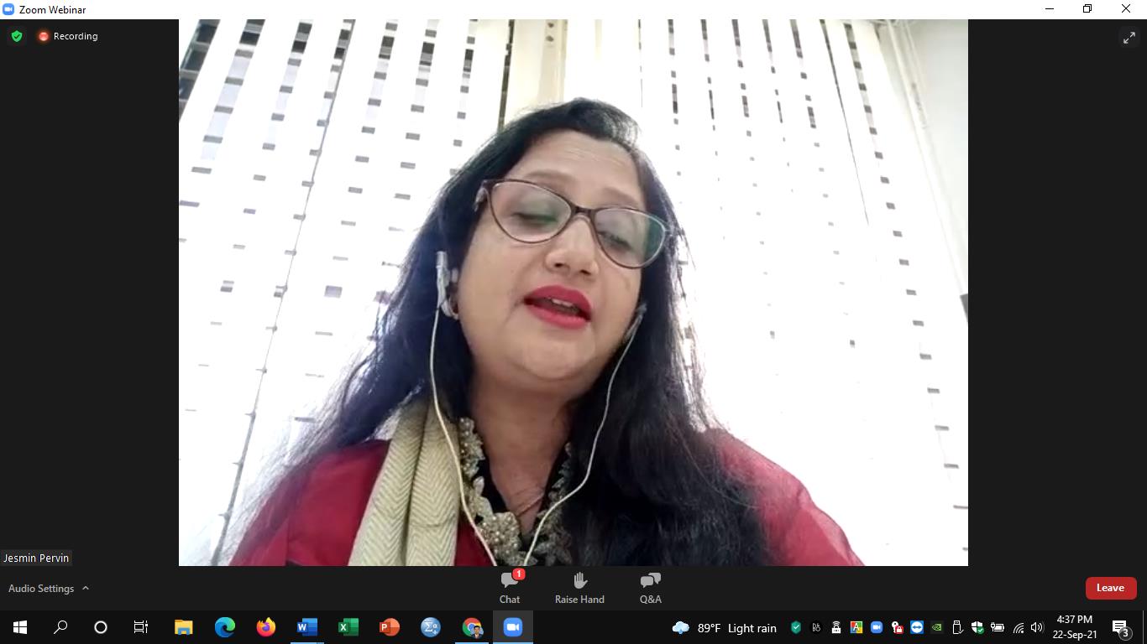The height and width of the screenshot is (644, 1147).
Task: Open Windows Security tray icon
Action: click(977, 627)
